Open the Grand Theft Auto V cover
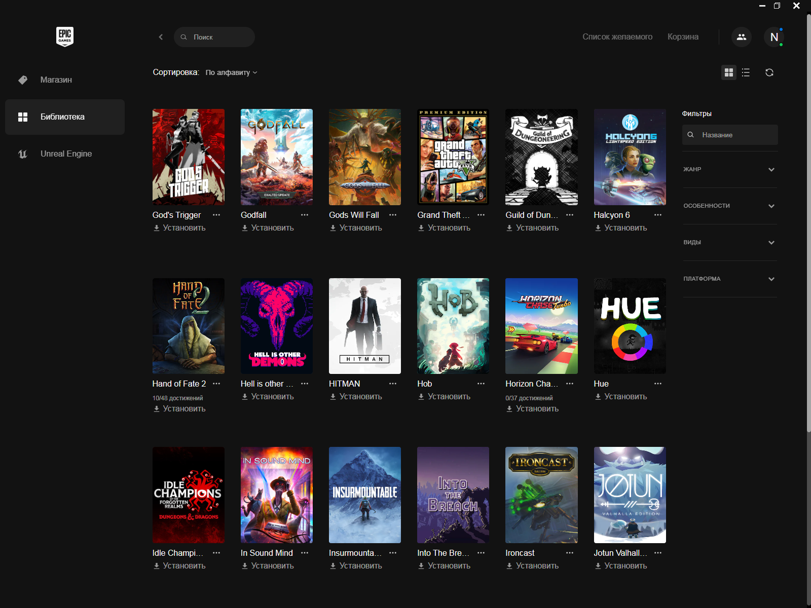Viewport: 811px width, 608px height. tap(453, 157)
